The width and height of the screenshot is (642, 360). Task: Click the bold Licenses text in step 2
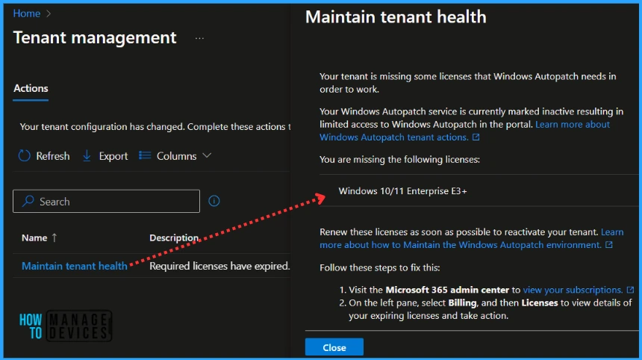(x=540, y=303)
